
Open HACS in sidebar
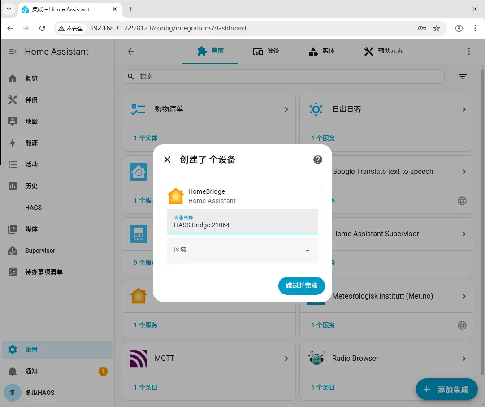57,208
